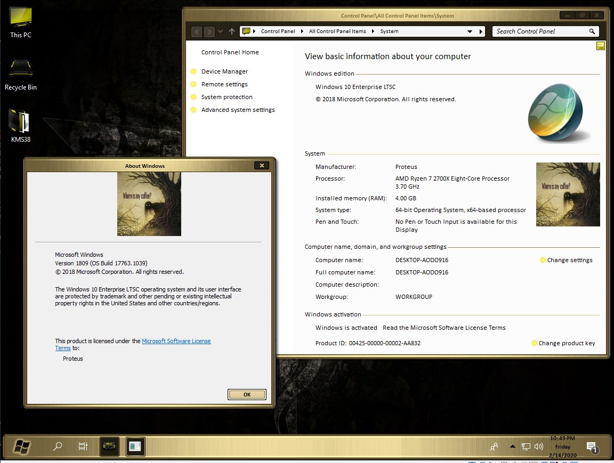Click the search magnifier in Control Panel

coord(592,31)
